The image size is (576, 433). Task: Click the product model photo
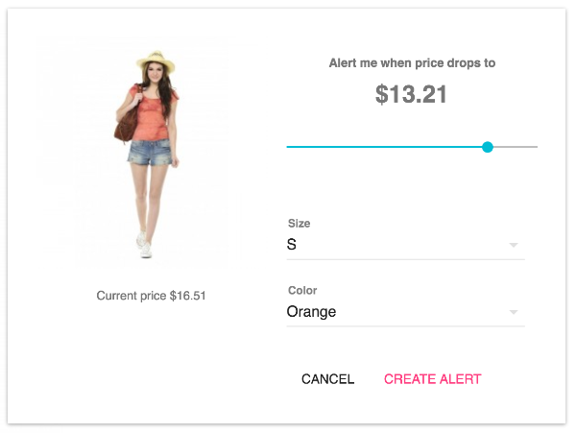(150, 155)
